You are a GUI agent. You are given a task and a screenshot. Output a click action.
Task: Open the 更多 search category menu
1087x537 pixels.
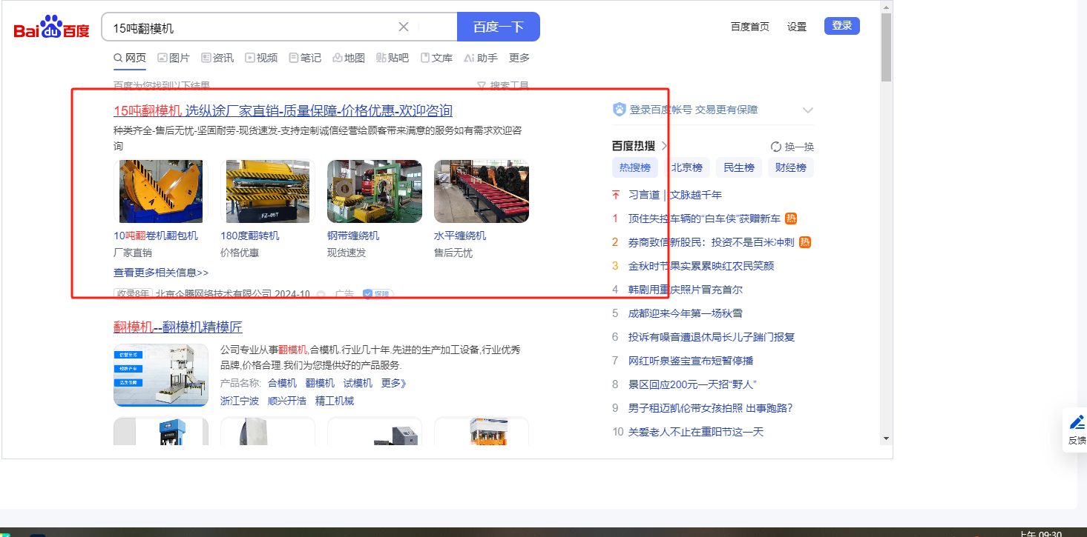pyautogui.click(x=519, y=58)
